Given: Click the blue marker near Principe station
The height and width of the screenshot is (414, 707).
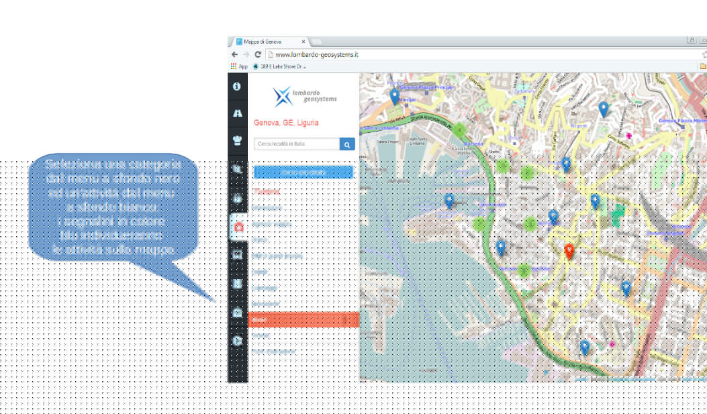Looking at the screenshot, I should click(x=394, y=97).
